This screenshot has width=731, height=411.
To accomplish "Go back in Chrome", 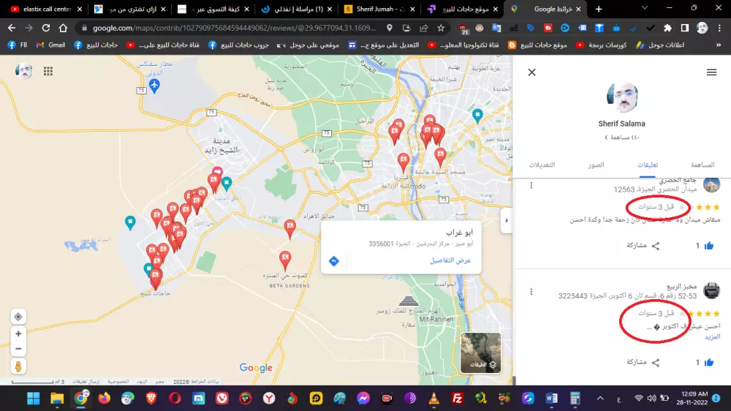I will point(12,28).
